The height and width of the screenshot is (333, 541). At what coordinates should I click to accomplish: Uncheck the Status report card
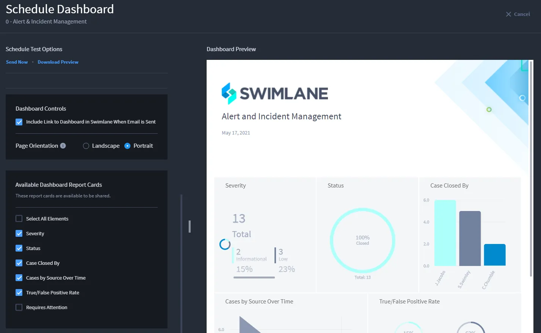pos(19,248)
